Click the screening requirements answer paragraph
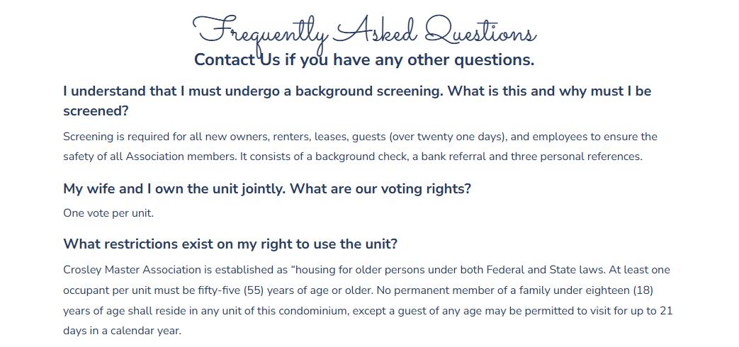739x347 pixels. [x=359, y=147]
